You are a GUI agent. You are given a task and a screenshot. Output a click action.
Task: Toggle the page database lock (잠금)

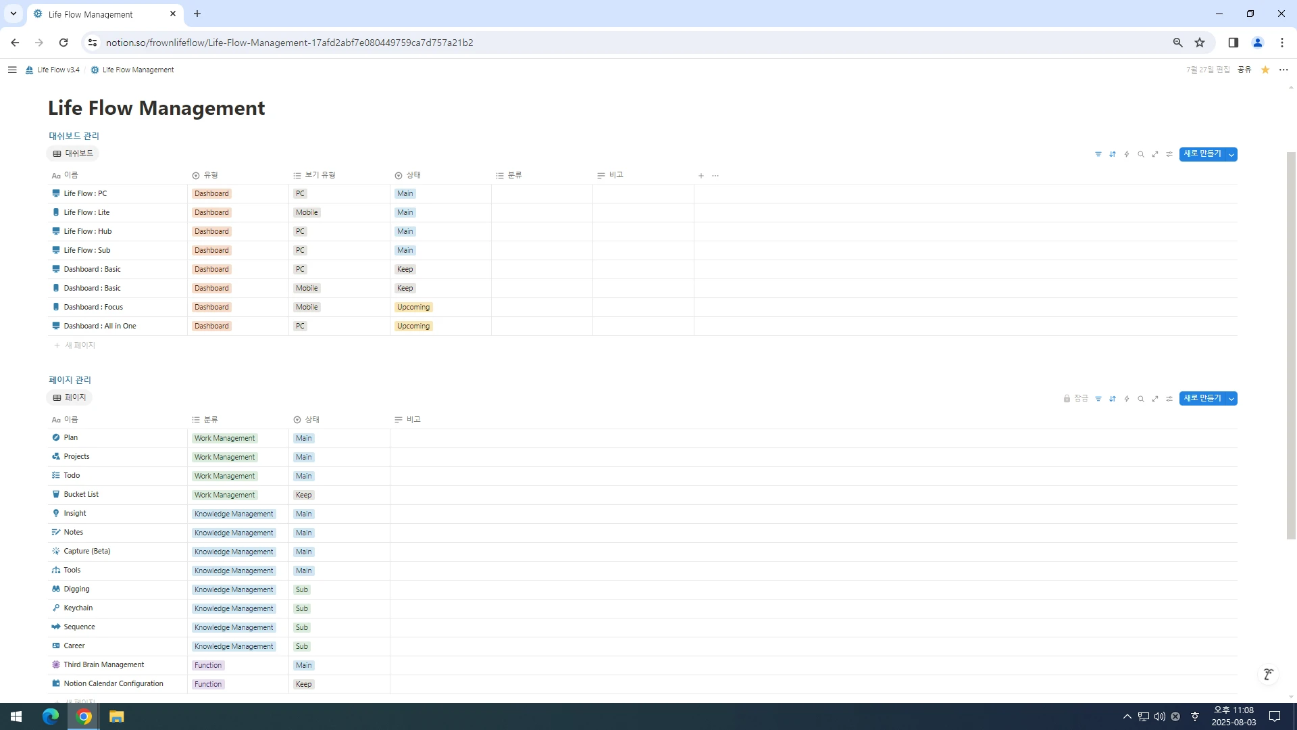[x=1075, y=399]
